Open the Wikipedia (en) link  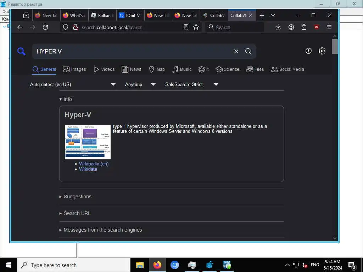pos(94,164)
